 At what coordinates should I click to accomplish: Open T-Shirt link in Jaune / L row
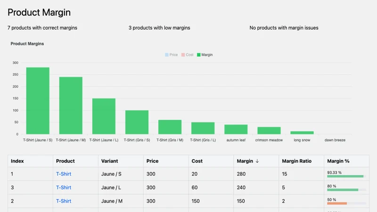[64, 188]
